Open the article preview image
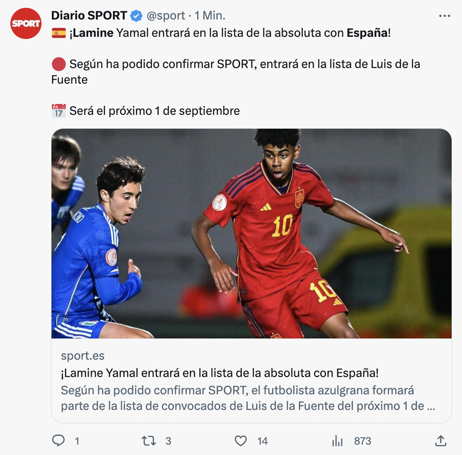 (x=251, y=234)
